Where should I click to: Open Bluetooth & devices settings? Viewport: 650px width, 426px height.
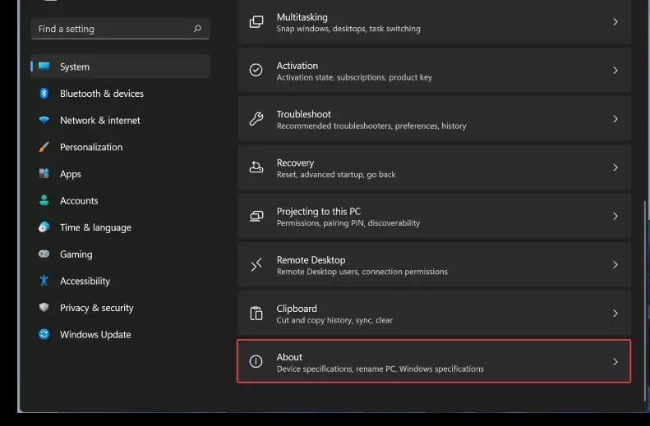pyautogui.click(x=102, y=94)
